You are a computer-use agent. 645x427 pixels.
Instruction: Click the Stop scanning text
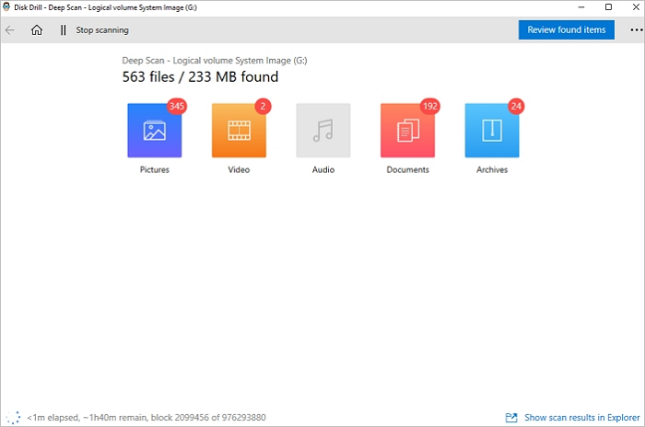coord(101,30)
